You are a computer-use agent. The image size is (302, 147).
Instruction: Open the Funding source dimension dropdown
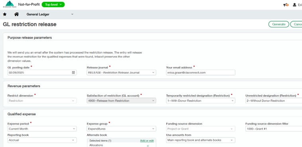(200, 129)
